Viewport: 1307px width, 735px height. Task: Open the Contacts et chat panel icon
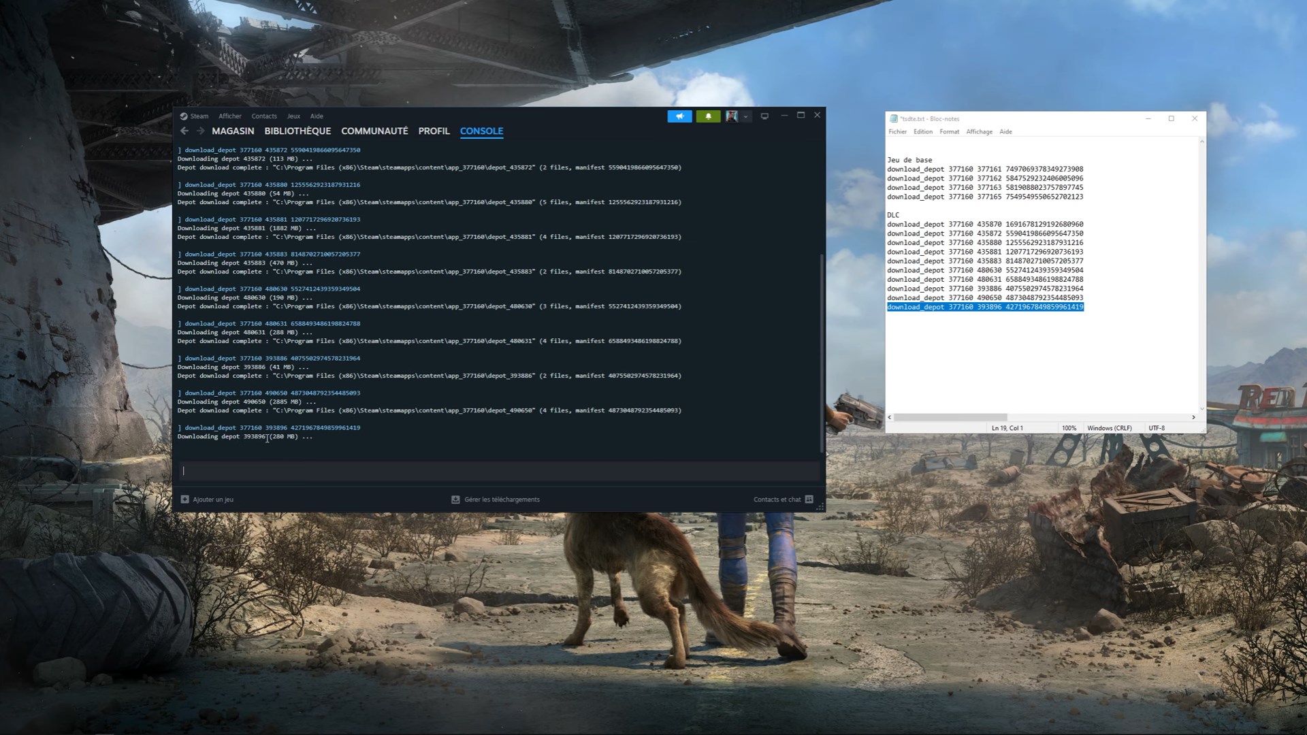(809, 499)
